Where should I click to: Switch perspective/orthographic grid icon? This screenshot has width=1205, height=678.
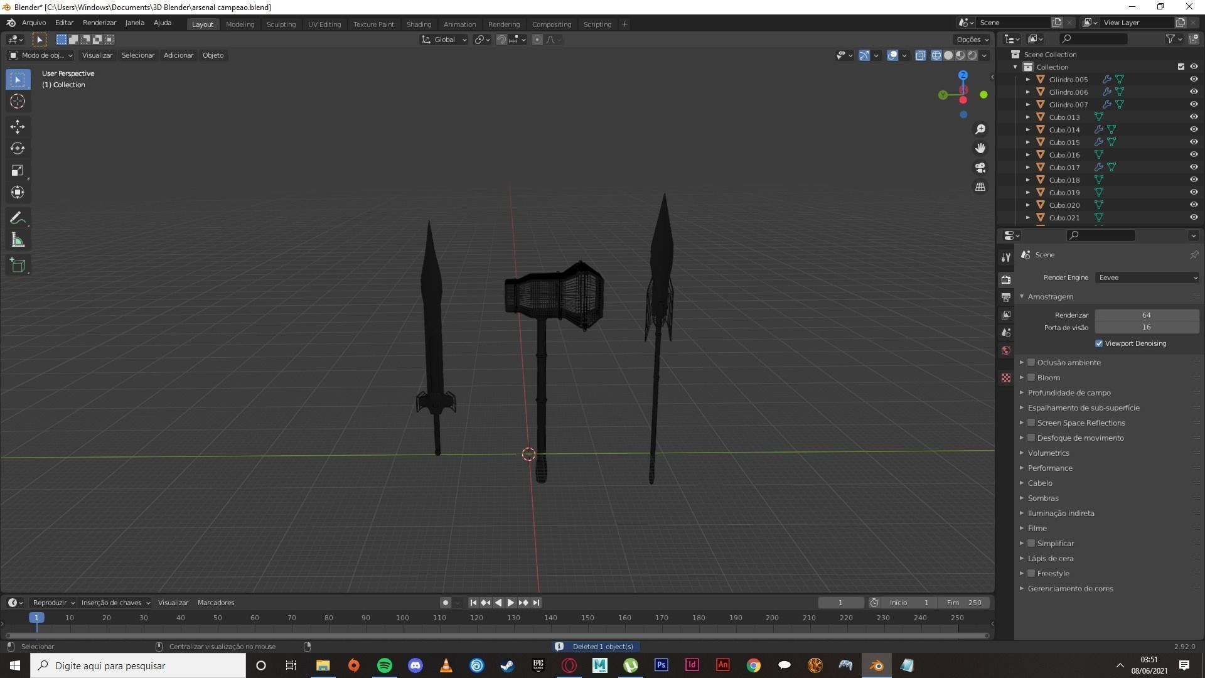pyautogui.click(x=980, y=187)
